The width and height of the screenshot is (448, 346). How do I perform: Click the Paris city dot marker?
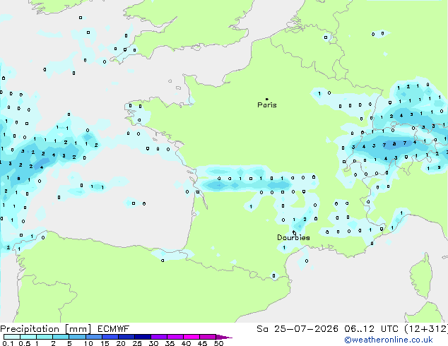tap(267, 99)
